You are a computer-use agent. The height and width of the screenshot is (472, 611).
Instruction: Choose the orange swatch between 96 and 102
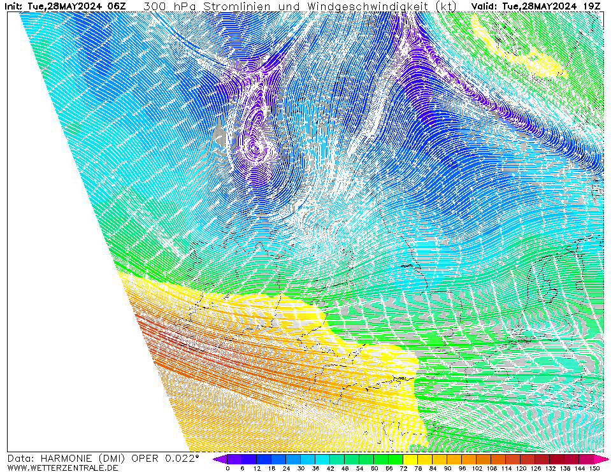coord(469,459)
